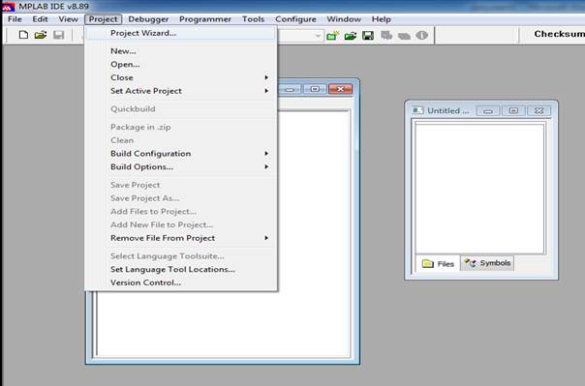Click Select Language Toolsuite... entry
This screenshot has height=386, width=585.
click(181, 256)
